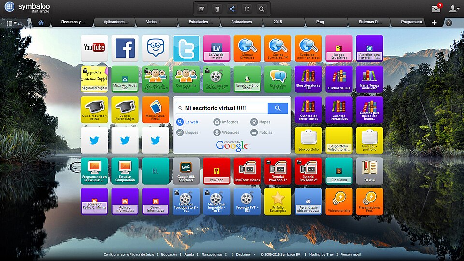Click the share webmix icon
The height and width of the screenshot is (261, 464).
pyautogui.click(x=232, y=9)
